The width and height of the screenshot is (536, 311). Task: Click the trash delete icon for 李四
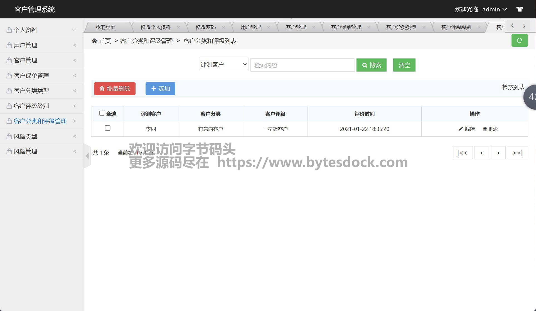click(x=485, y=129)
